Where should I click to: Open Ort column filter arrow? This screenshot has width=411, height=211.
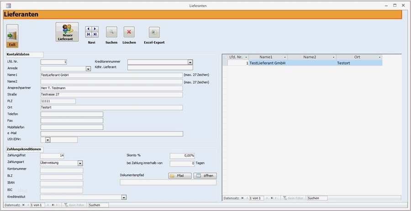[379, 57]
